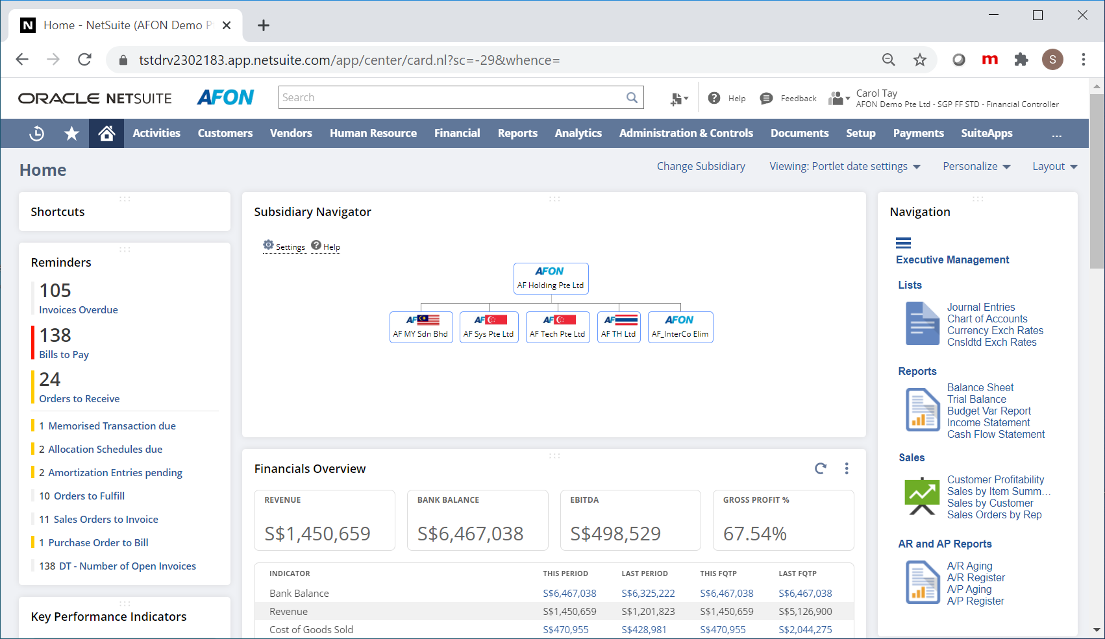Click the Home icon in navigation bar

click(x=106, y=133)
